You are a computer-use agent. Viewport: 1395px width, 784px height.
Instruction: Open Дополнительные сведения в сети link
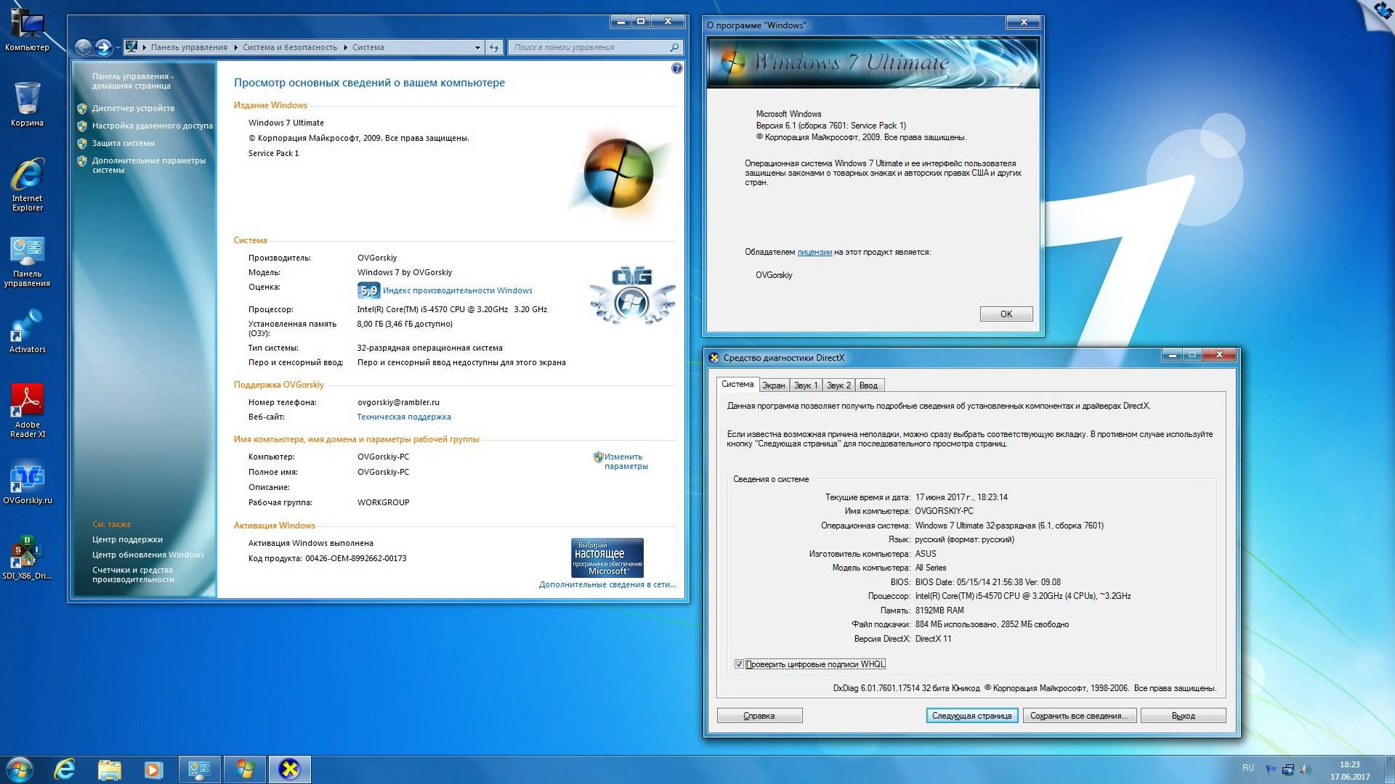click(x=607, y=584)
